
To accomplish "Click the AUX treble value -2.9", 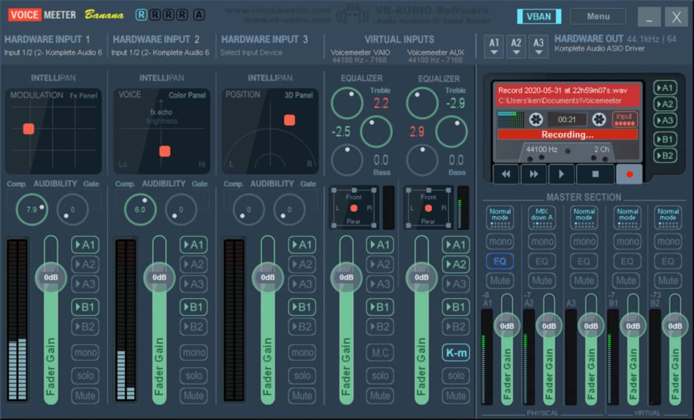I will click(455, 103).
